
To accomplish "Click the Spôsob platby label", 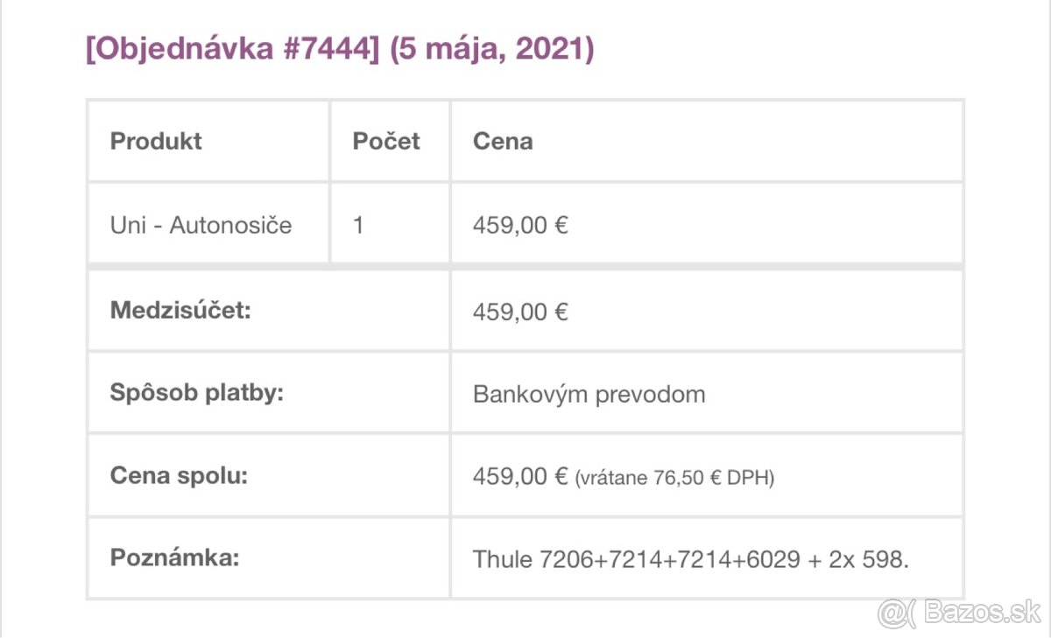I will (x=197, y=392).
